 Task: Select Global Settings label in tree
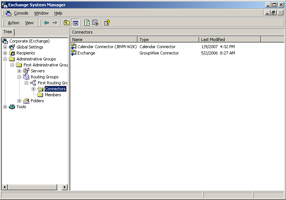[30, 47]
